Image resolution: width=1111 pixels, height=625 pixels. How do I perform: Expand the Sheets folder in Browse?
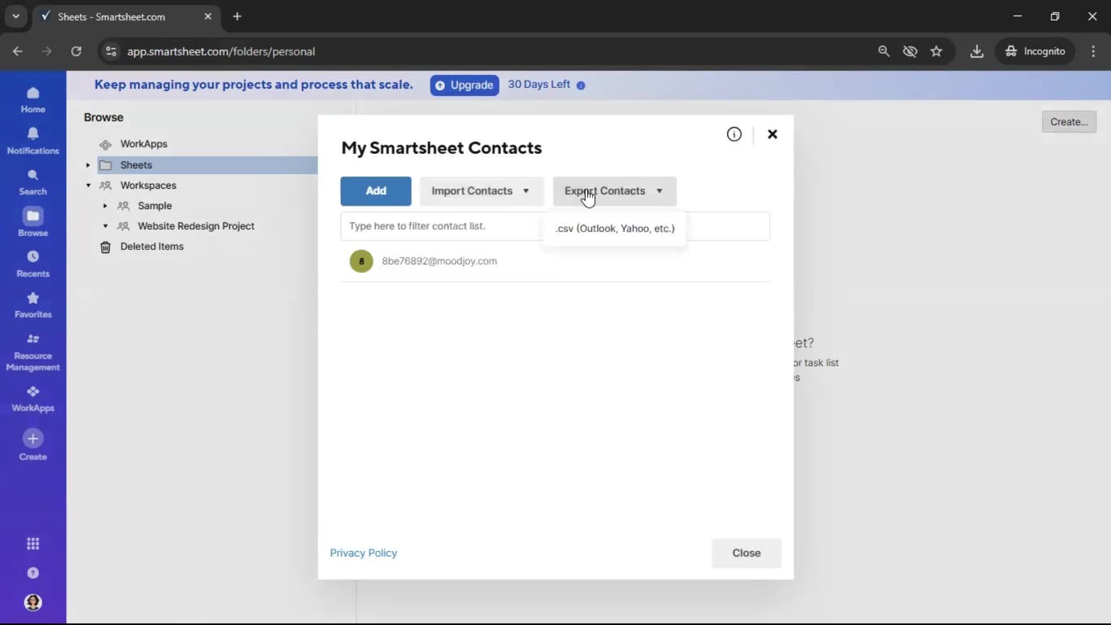pyautogui.click(x=87, y=165)
